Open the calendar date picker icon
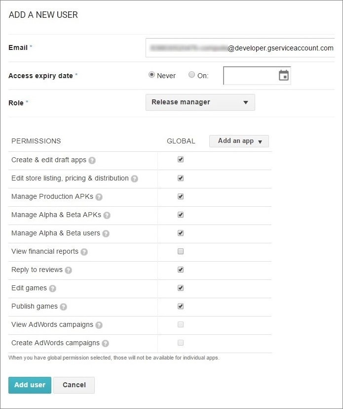This screenshot has height=409, width=343. 283,76
